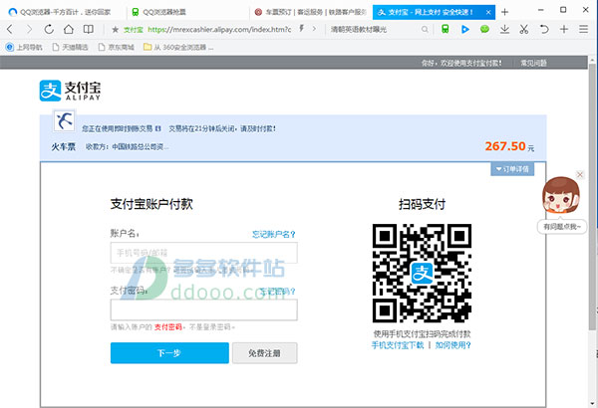The width and height of the screenshot is (598, 408).
Task: Open 常见问题 in the gray header
Action: (x=533, y=63)
